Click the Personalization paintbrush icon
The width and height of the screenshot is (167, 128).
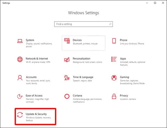(x=67, y=60)
